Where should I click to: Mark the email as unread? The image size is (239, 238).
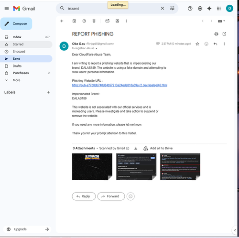[x=108, y=21]
